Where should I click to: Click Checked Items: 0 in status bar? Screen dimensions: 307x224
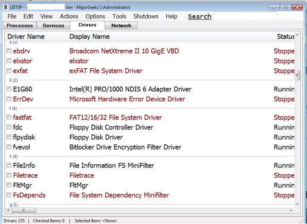pos(49,221)
